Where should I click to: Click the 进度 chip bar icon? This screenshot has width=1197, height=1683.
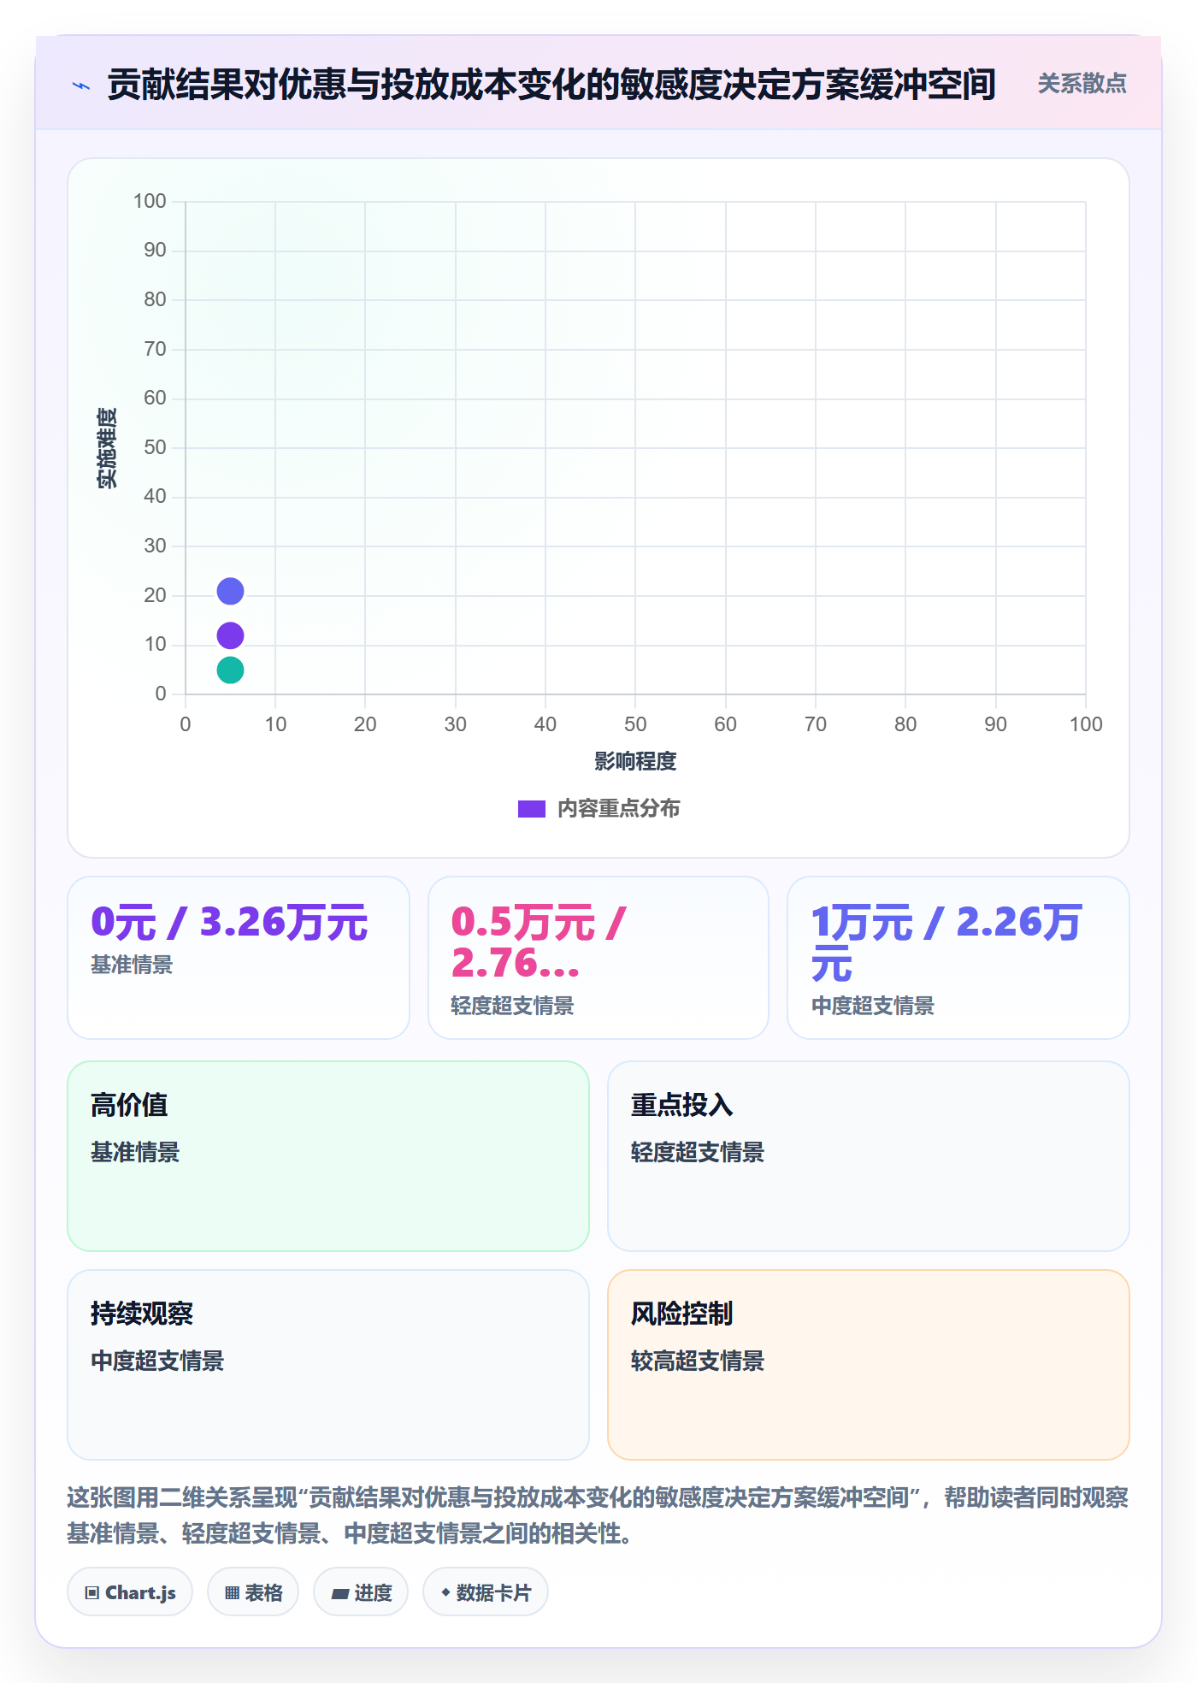click(x=339, y=1594)
